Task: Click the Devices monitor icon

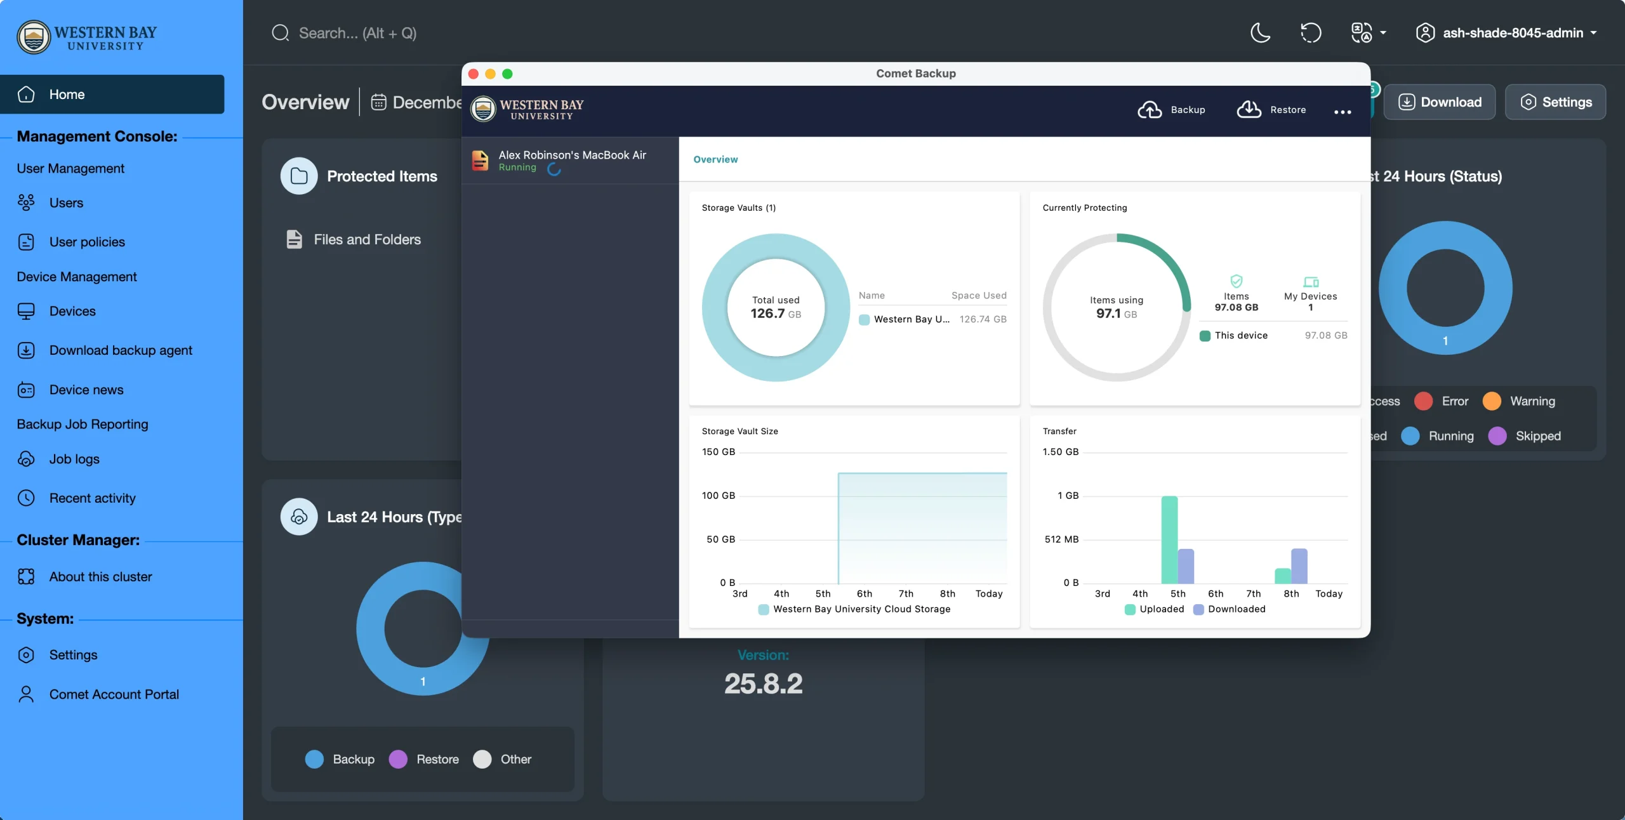Action: pyautogui.click(x=26, y=311)
